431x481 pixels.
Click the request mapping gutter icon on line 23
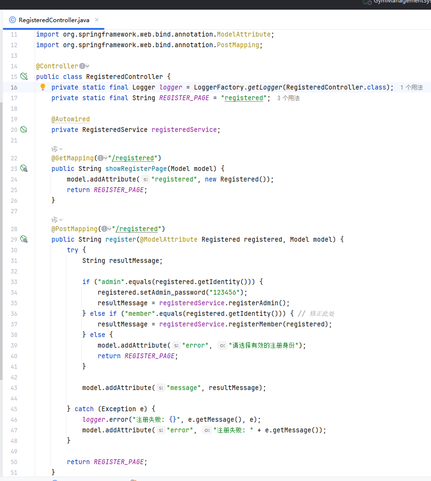tap(24, 169)
